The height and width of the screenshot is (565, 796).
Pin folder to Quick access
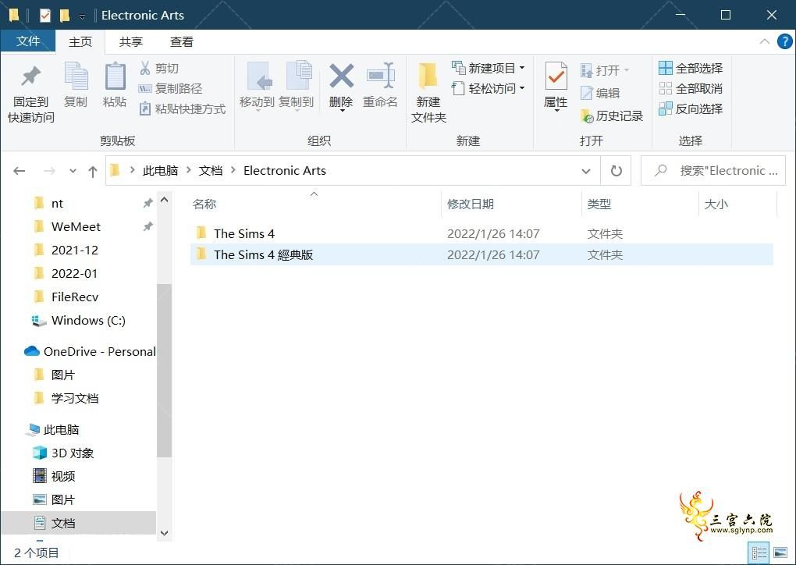coord(30,94)
